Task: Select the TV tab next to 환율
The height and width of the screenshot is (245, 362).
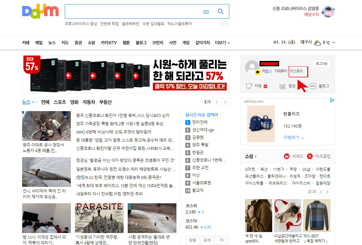Action: pyautogui.click(x=222, y=240)
